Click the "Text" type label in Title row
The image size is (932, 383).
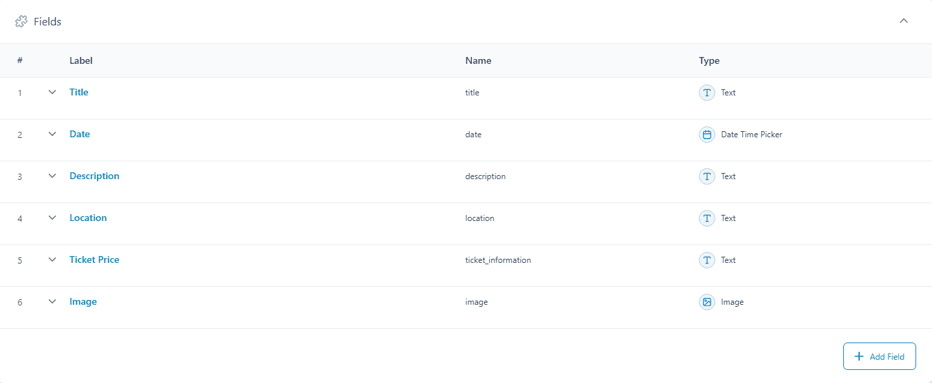click(728, 93)
